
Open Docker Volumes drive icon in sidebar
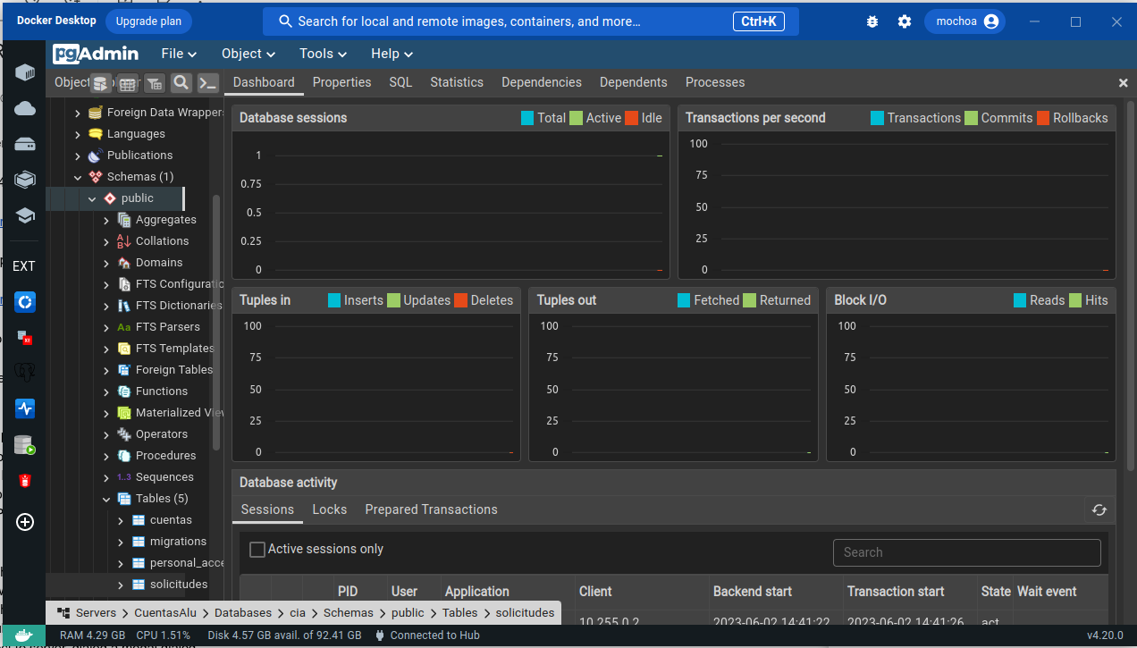(25, 144)
